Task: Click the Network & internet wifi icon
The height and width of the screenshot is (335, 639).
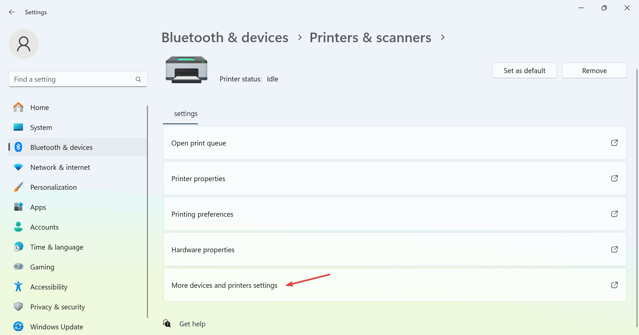Action: 18,167
